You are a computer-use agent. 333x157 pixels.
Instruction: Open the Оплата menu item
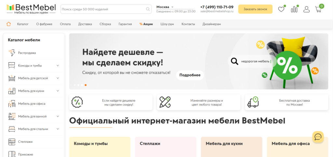pos(65,24)
